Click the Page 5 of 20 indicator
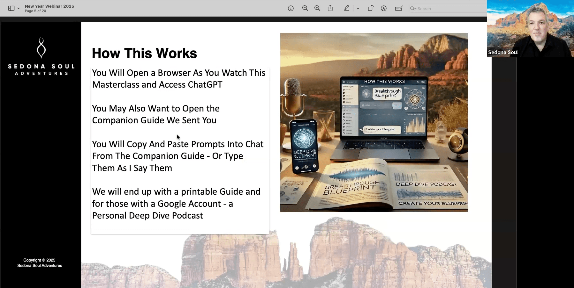 [x=35, y=11]
